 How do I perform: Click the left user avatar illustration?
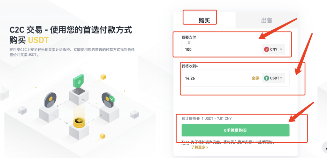(50, 100)
